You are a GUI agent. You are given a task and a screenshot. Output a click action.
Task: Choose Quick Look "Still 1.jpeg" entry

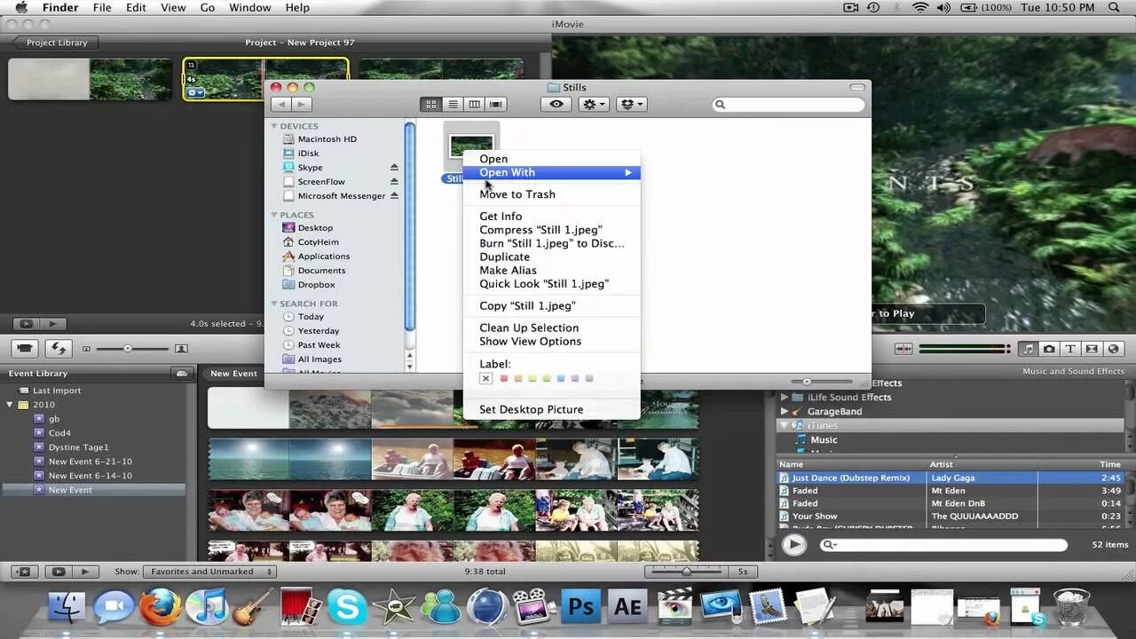551,284
